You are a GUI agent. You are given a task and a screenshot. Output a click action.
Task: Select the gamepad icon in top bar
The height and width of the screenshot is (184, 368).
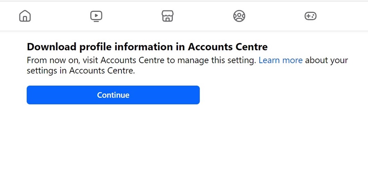pyautogui.click(x=310, y=16)
